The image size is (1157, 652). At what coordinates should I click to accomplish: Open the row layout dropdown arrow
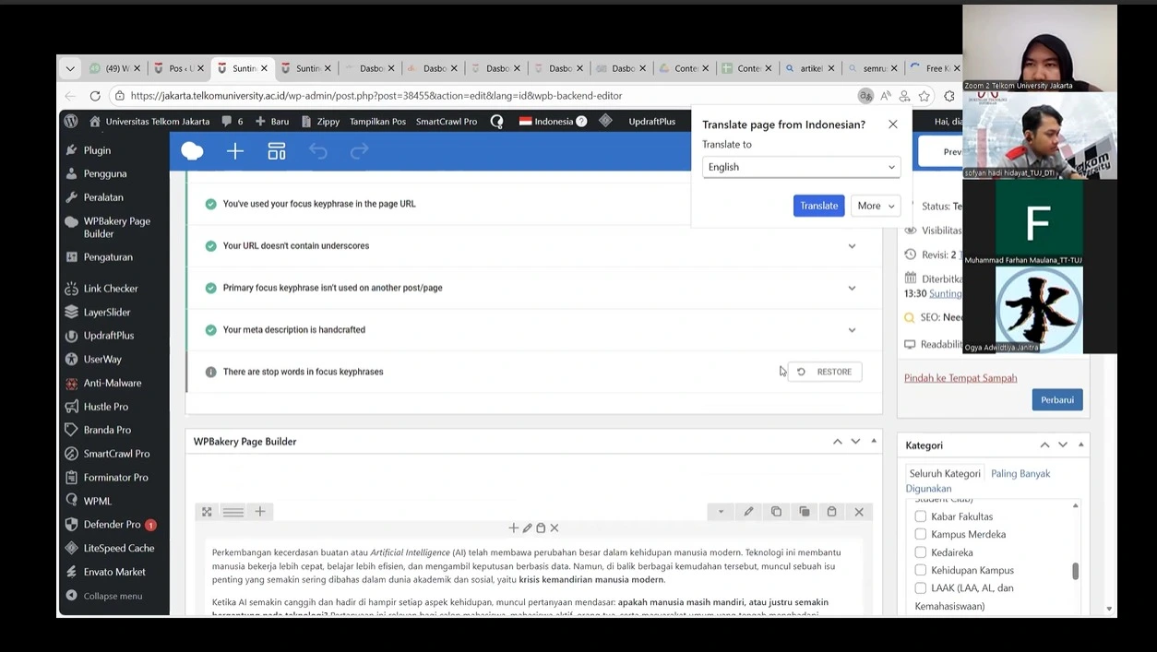pos(721,512)
